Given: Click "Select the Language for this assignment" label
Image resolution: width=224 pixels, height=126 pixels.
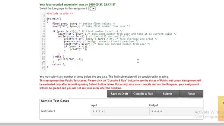Looking at the screenshot, I should pos(64,8).
